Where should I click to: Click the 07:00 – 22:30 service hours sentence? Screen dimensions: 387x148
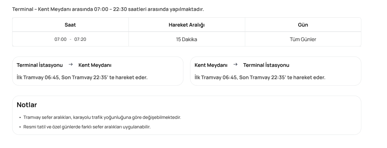[110, 9]
